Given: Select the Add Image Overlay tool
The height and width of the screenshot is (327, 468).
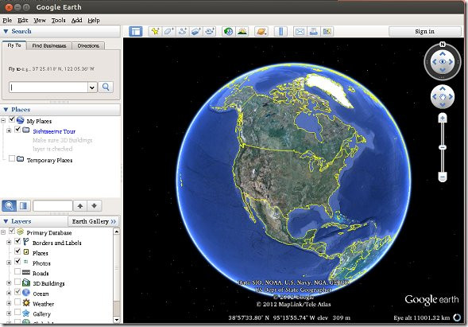Looking at the screenshot, I should (x=195, y=31).
